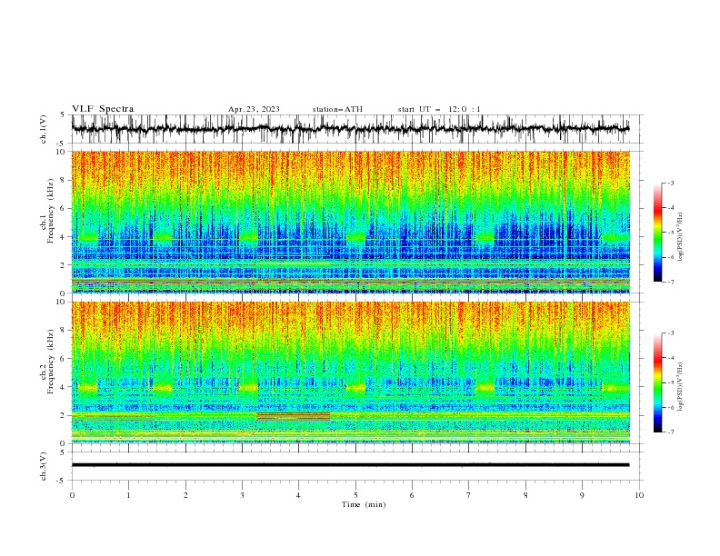720x556 pixels.
Task: Click the 'station=ATH' label
Action: click(x=337, y=109)
